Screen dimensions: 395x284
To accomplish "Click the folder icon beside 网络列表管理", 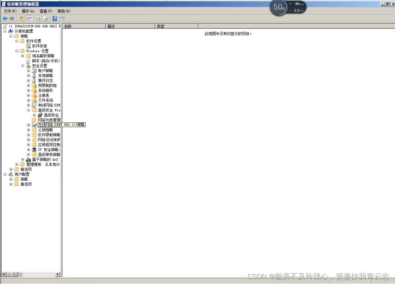I will pyautogui.click(x=34, y=120).
